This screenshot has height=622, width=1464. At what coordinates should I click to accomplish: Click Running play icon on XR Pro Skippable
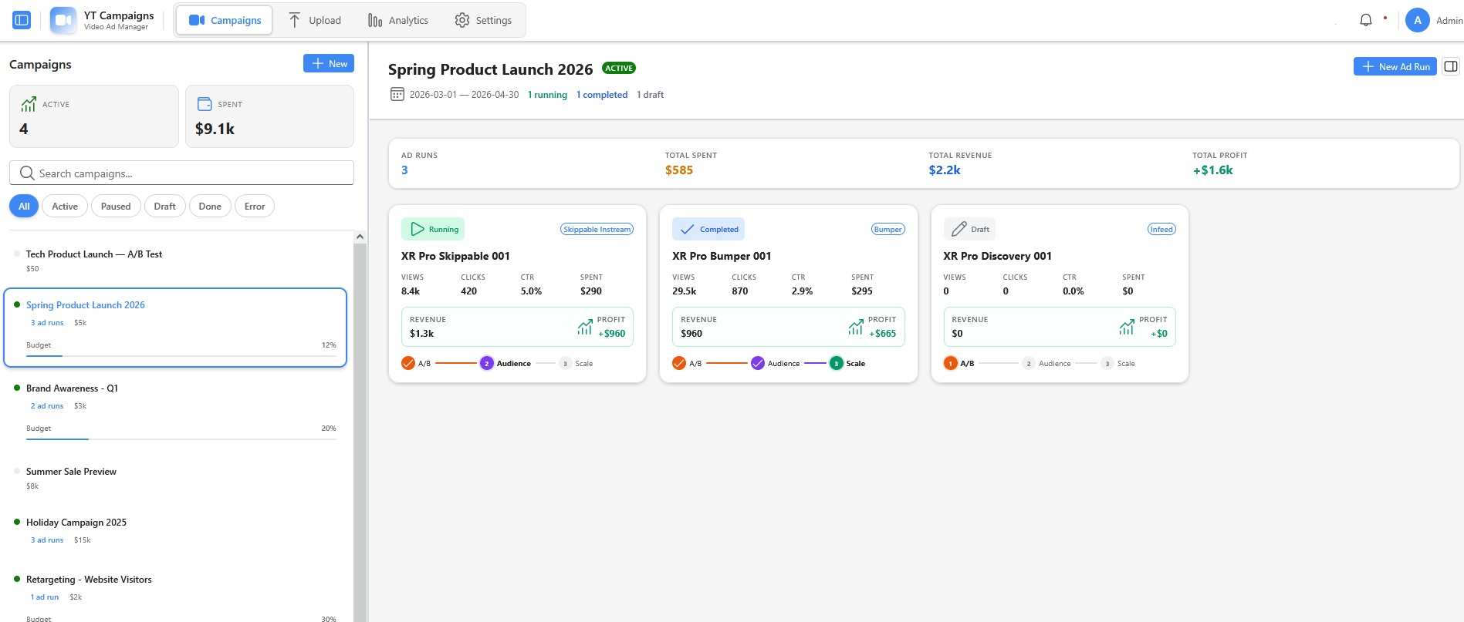click(x=418, y=229)
